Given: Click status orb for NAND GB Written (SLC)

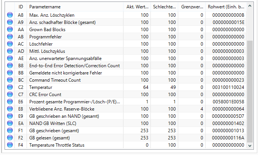Looking at the screenshot, I should 10,123.
